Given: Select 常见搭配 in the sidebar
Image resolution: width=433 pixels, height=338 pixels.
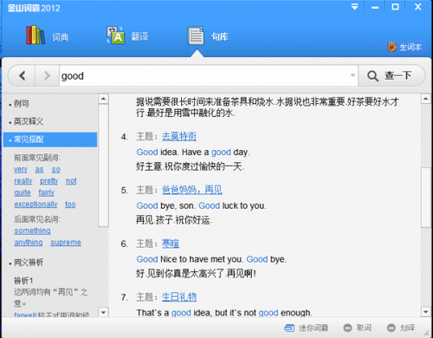Looking at the screenshot, I should [x=49, y=140].
